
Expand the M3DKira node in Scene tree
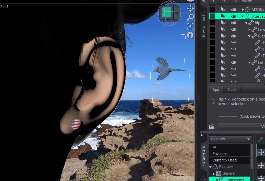(x=243, y=10)
